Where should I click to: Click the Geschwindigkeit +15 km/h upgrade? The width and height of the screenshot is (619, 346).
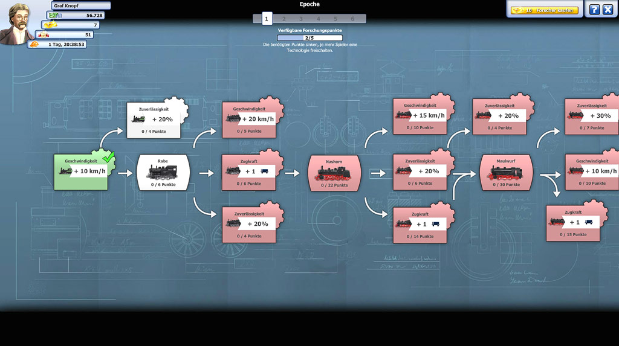click(420, 116)
